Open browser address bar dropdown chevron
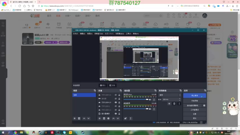This screenshot has height=135, width=240. 177,6
